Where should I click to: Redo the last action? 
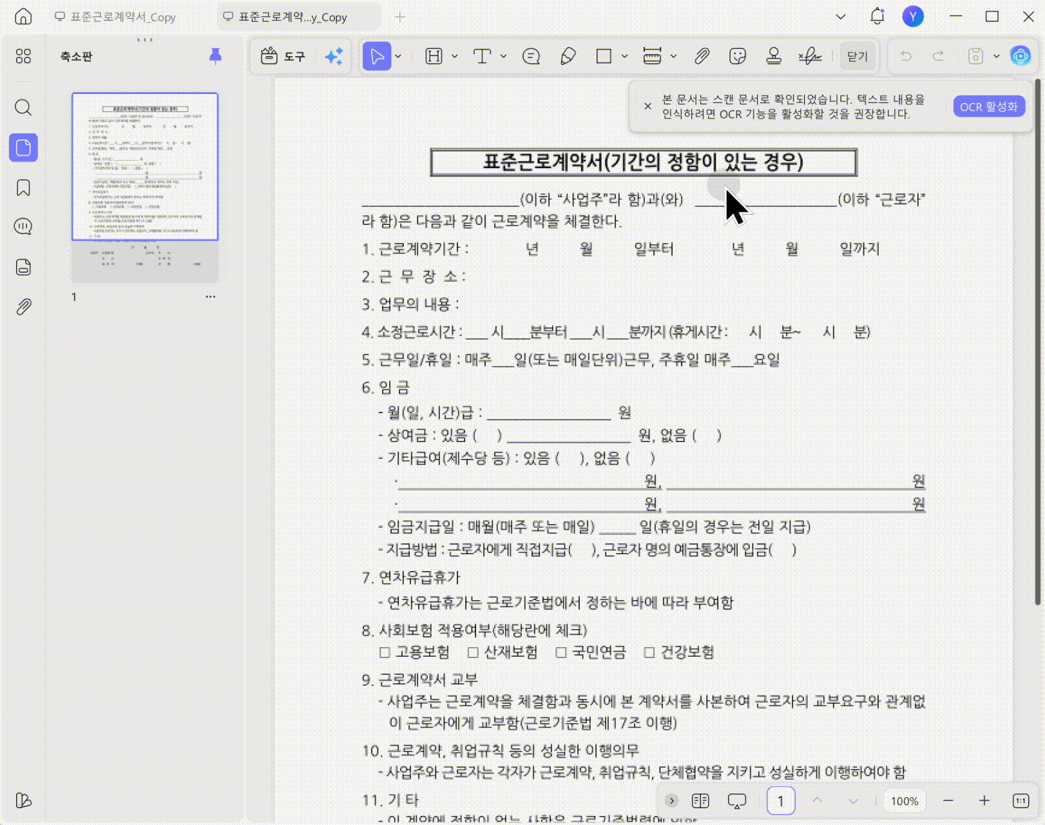[939, 57]
